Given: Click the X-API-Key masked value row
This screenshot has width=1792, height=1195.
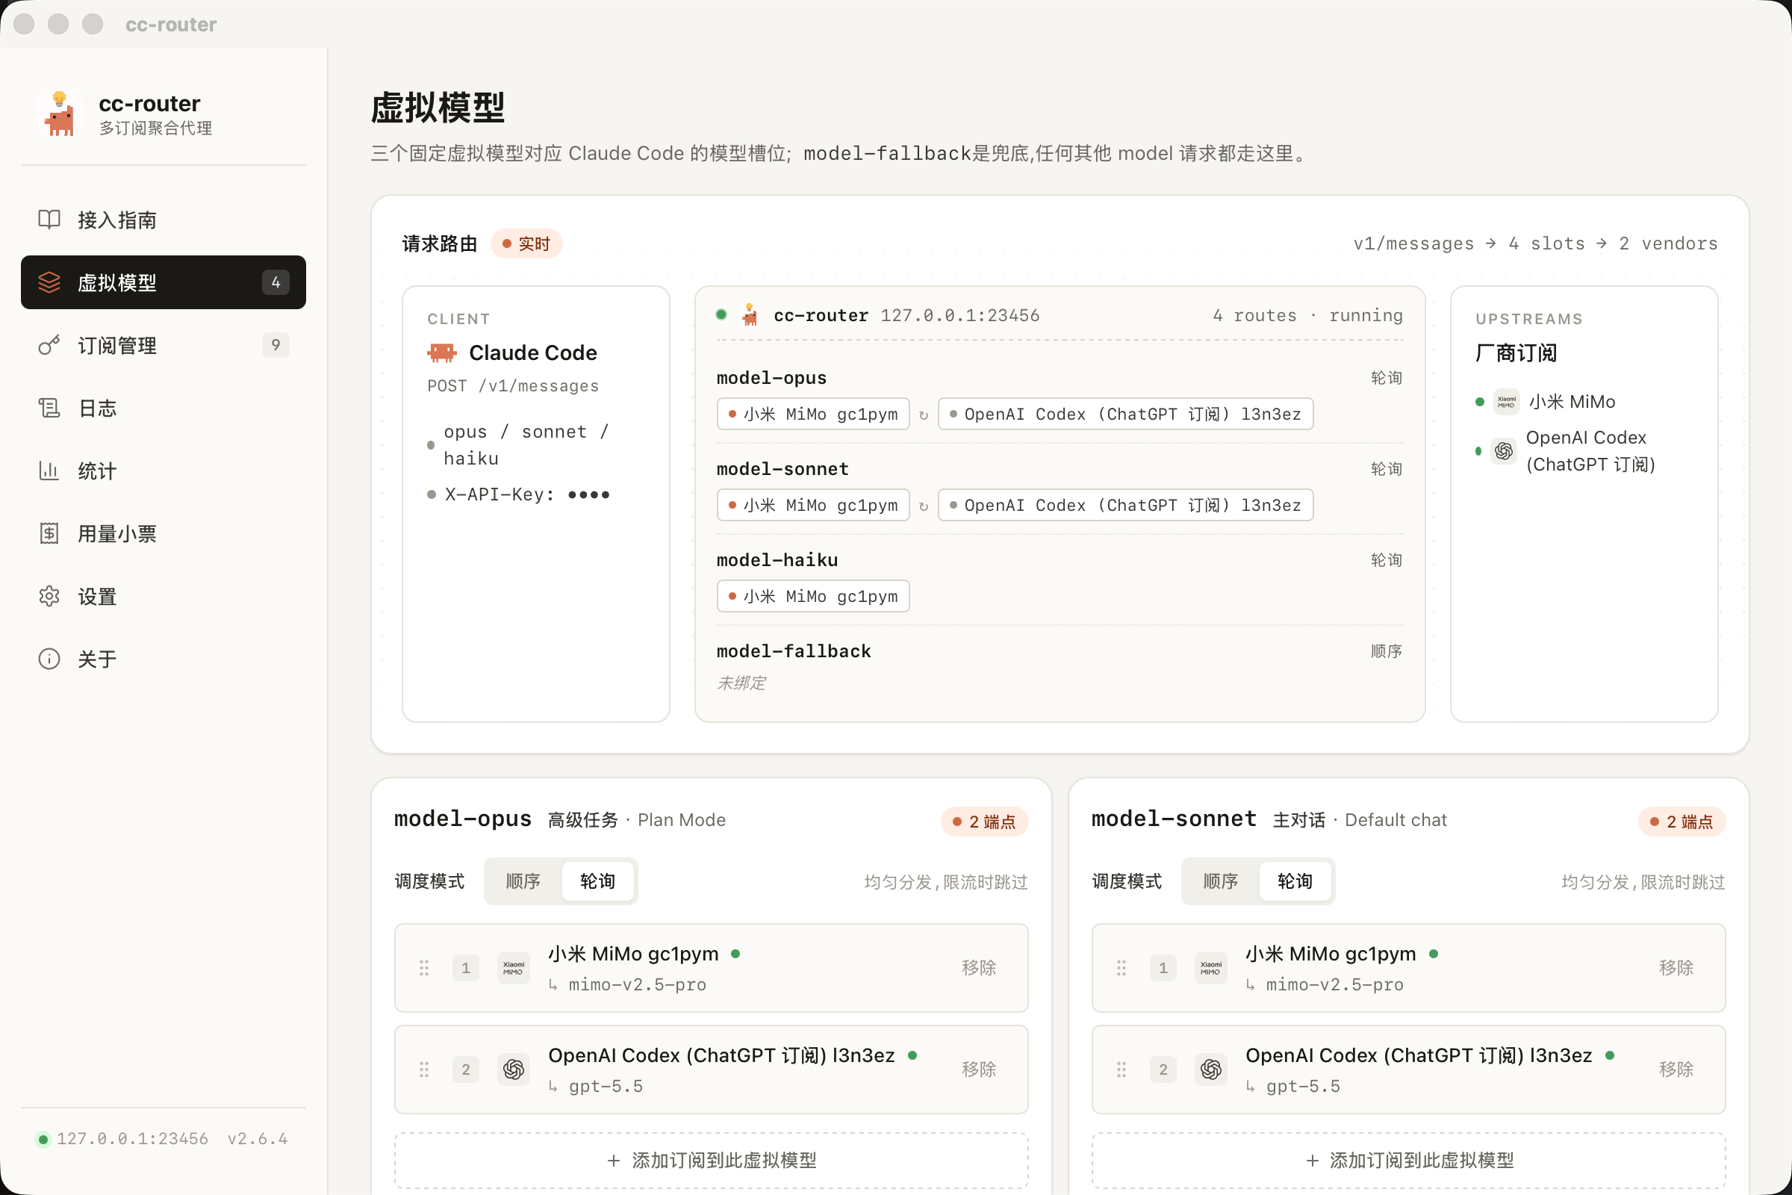Looking at the screenshot, I should point(519,494).
